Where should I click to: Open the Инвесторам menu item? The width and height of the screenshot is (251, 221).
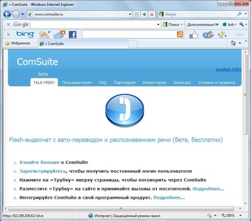[154, 83]
